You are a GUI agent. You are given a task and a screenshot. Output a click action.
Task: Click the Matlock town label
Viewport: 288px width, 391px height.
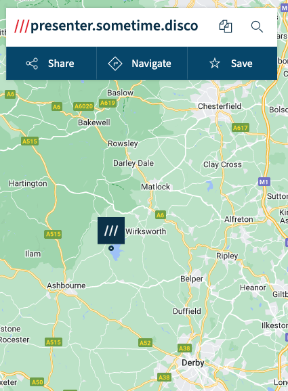(x=155, y=187)
